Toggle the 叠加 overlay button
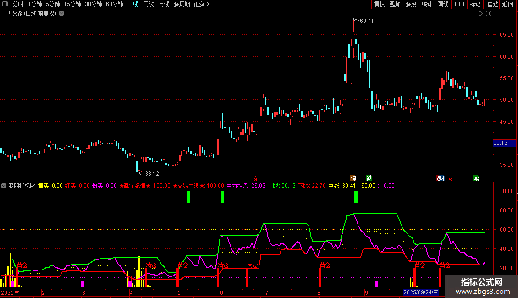 (x=395, y=4)
